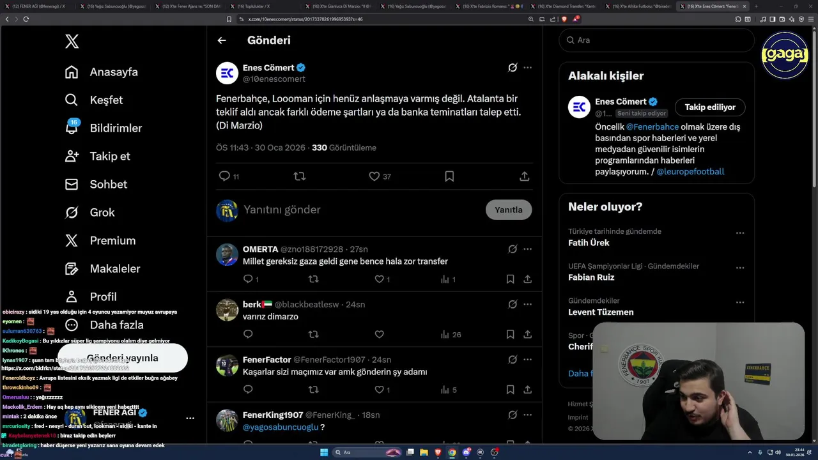Open more options for Levent Tüzemen trend

coord(740,303)
